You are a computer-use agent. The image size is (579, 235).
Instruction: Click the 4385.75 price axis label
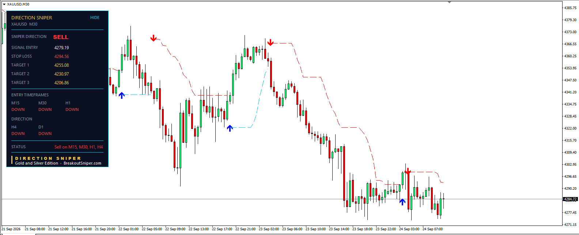[571, 8]
